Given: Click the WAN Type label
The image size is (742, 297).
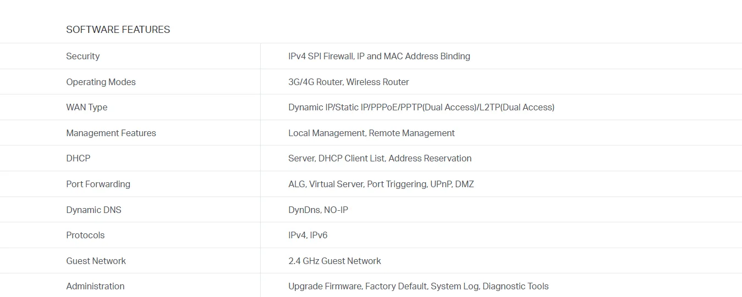Looking at the screenshot, I should coord(86,107).
